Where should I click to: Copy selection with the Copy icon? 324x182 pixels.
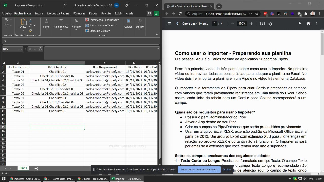pos(30,25)
